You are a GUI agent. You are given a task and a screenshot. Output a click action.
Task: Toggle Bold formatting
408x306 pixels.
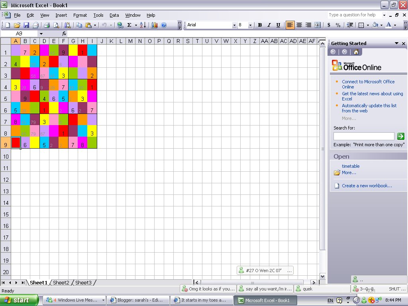click(x=260, y=25)
